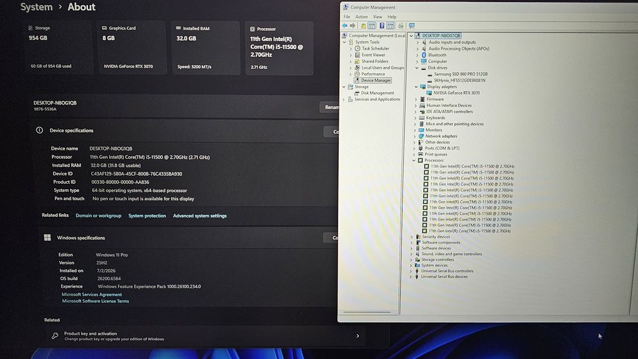This screenshot has height=359, width=638.
Task: Click the Monitors icon in device list
Action: pyautogui.click(x=422, y=130)
